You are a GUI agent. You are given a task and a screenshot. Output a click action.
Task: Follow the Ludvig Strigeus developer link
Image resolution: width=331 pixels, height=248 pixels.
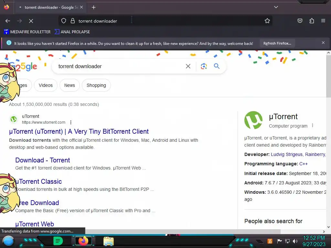287,154
